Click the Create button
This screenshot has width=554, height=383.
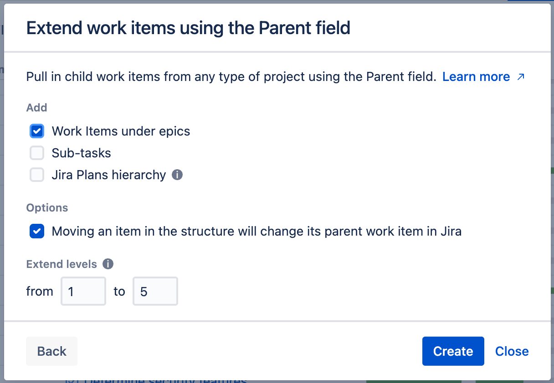pyautogui.click(x=453, y=351)
